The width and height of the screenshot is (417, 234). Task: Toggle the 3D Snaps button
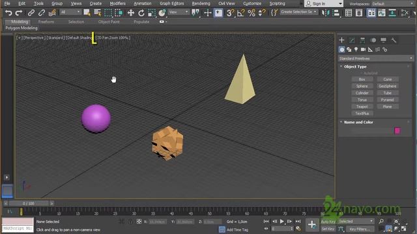click(231, 12)
